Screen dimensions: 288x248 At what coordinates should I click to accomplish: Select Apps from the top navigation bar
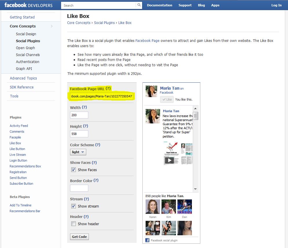click(215, 5)
